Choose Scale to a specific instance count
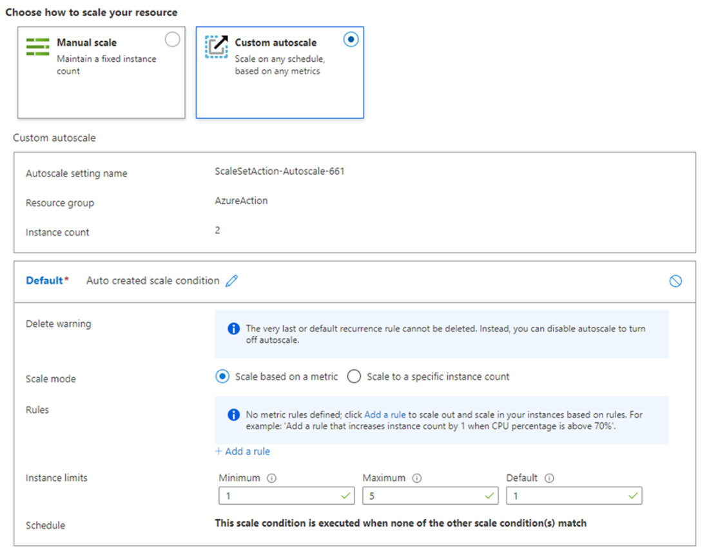Image resolution: width=709 pixels, height=553 pixels. (353, 376)
